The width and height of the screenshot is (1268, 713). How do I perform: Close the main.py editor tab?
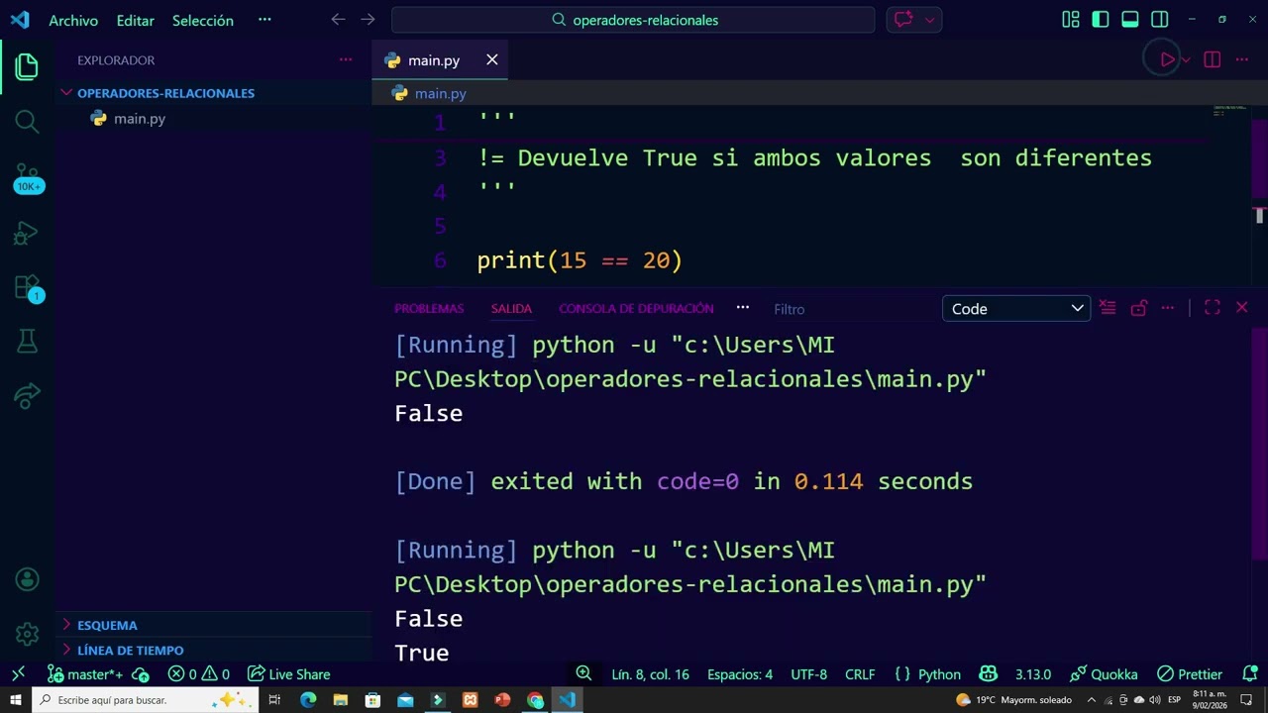pyautogui.click(x=492, y=60)
